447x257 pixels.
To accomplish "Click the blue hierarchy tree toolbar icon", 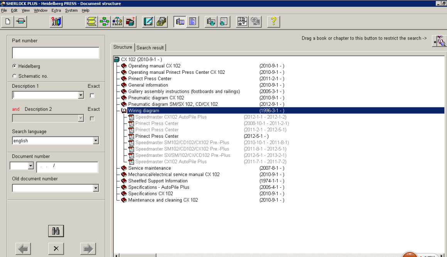I will coord(117,22).
